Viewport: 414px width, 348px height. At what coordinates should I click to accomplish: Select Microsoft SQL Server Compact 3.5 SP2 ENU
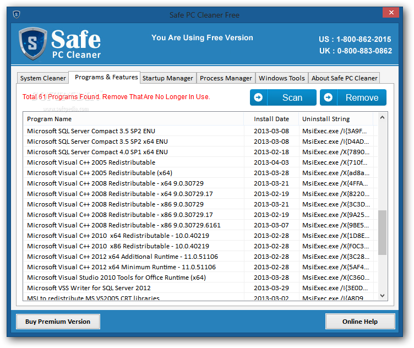pyautogui.click(x=200, y=131)
